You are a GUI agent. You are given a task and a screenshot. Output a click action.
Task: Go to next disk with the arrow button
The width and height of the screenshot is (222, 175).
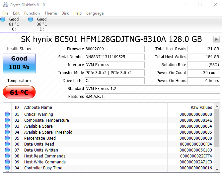(216, 39)
